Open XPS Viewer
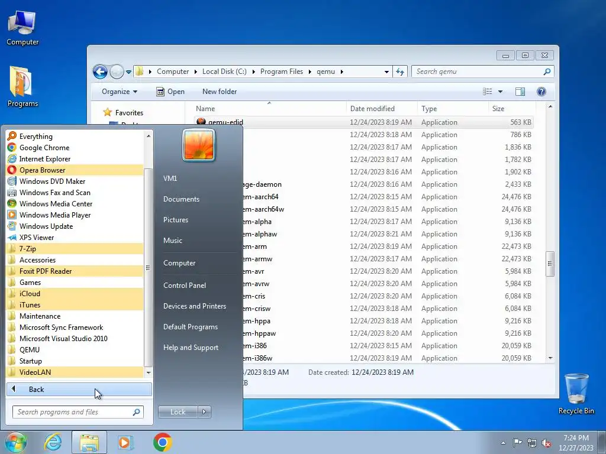Screen dimensions: 606x454 [75, 238]
